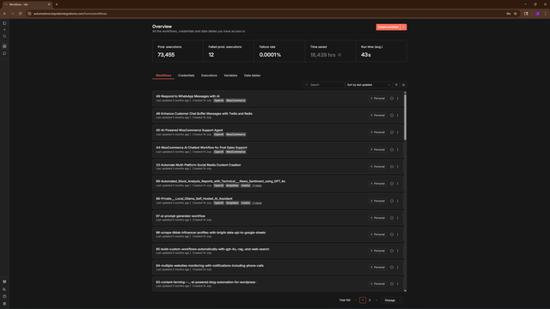Viewport: 550px width, 309px height.
Task: Click the scrollbar up arrow of the workflow list
Action: point(405,93)
